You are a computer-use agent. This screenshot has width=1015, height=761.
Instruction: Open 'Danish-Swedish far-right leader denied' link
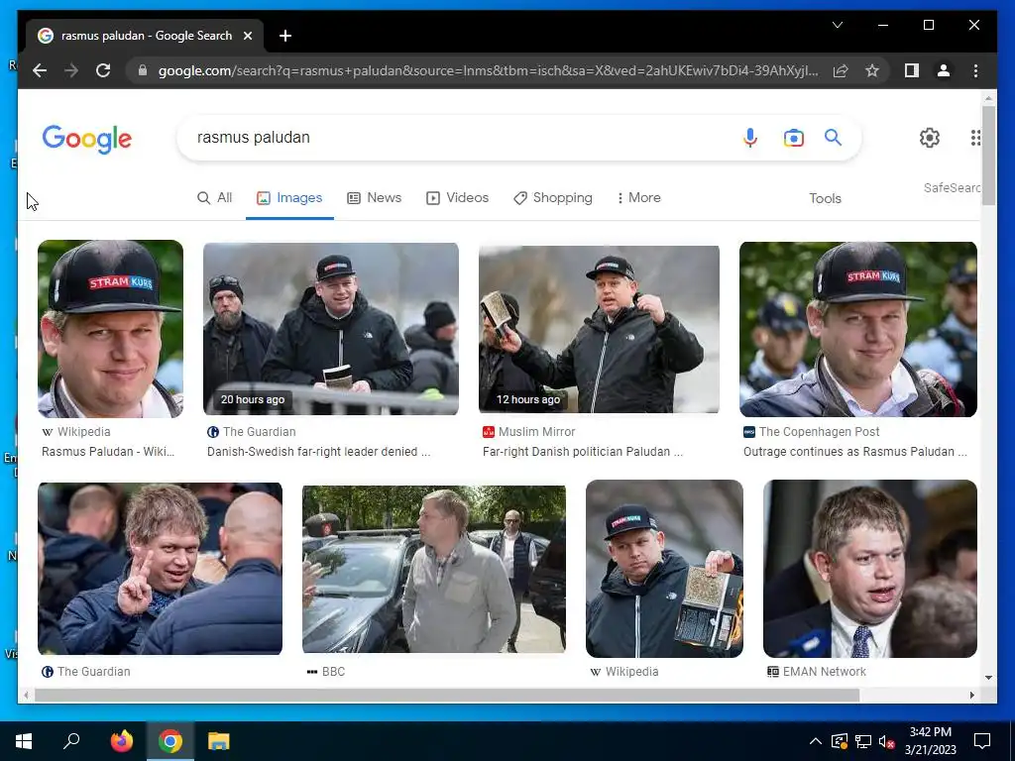[318, 452]
